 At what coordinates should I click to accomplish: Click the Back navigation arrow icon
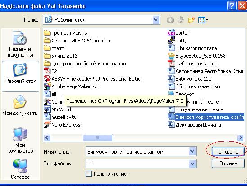[170, 20]
